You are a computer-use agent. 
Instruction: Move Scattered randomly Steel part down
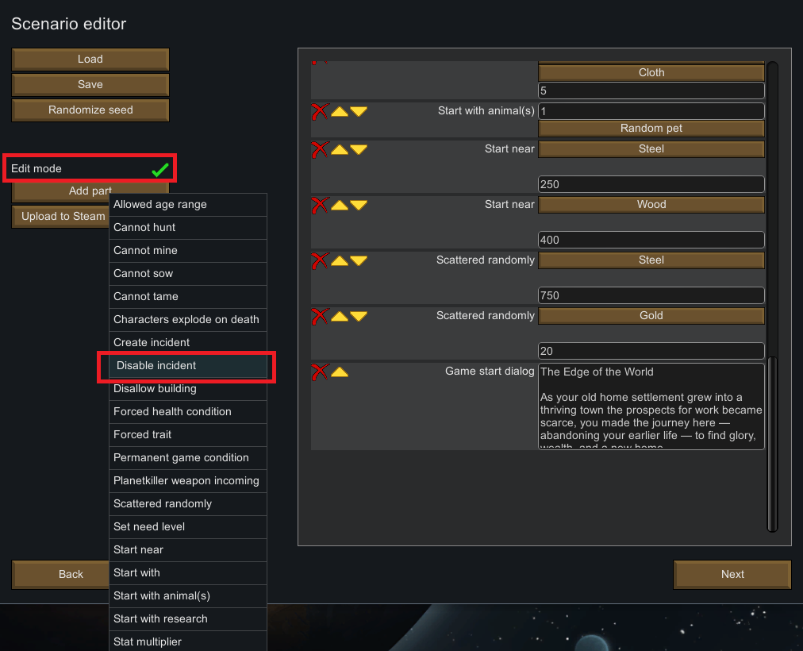(359, 260)
